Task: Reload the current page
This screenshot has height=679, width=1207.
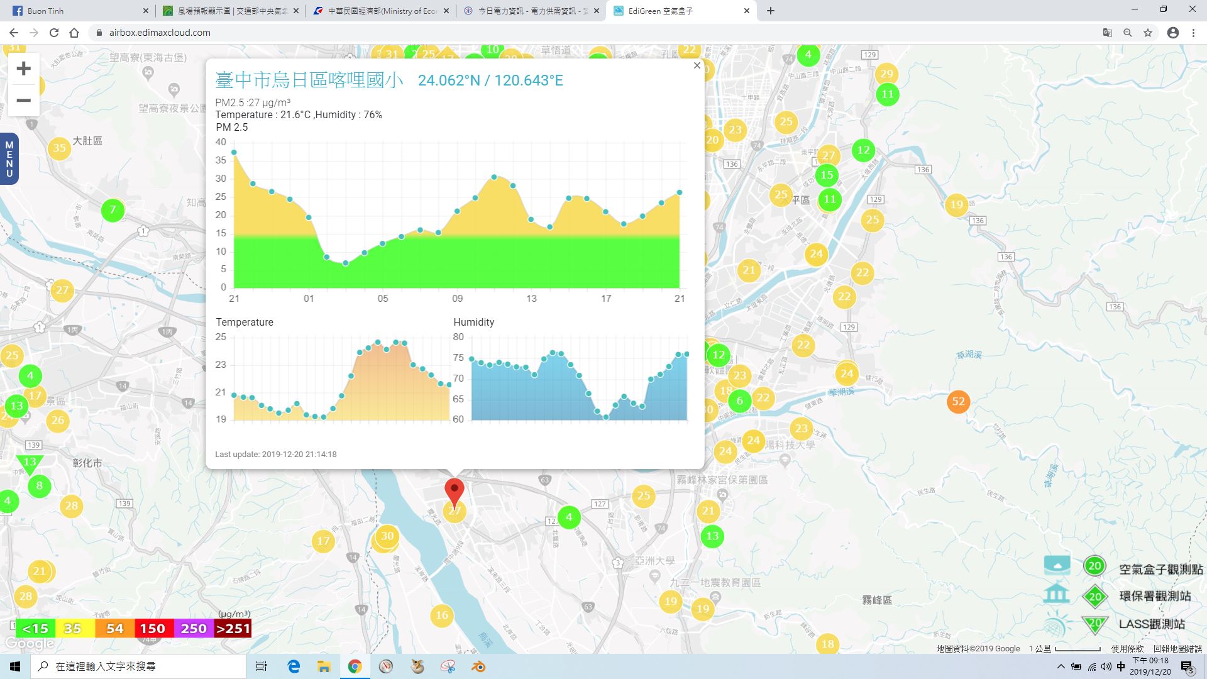Action: click(x=54, y=33)
